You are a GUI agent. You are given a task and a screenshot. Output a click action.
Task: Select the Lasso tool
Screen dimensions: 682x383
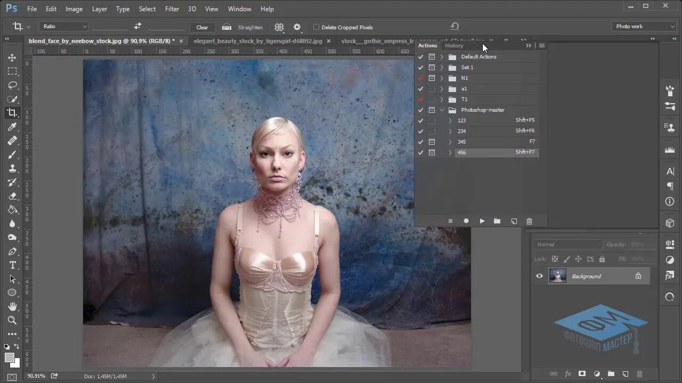pos(12,85)
